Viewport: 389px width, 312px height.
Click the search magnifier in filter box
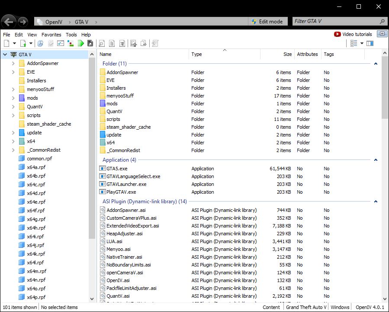[383, 22]
